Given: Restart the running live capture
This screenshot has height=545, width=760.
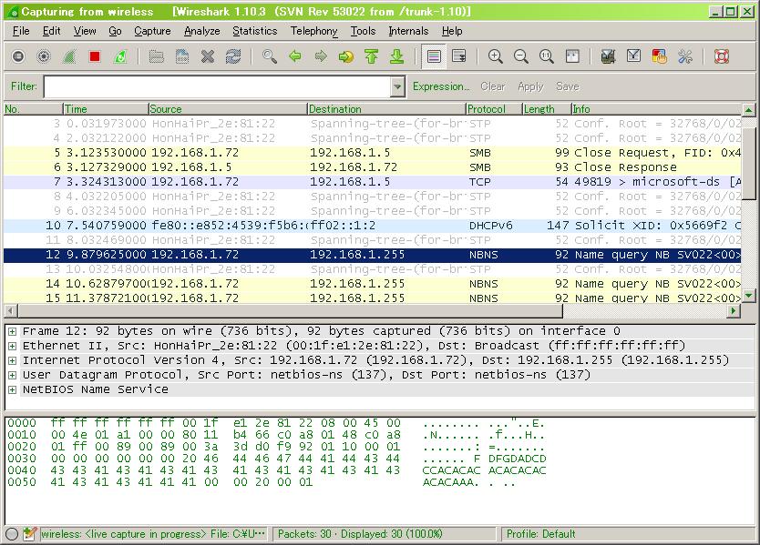Looking at the screenshot, I should click(x=120, y=56).
